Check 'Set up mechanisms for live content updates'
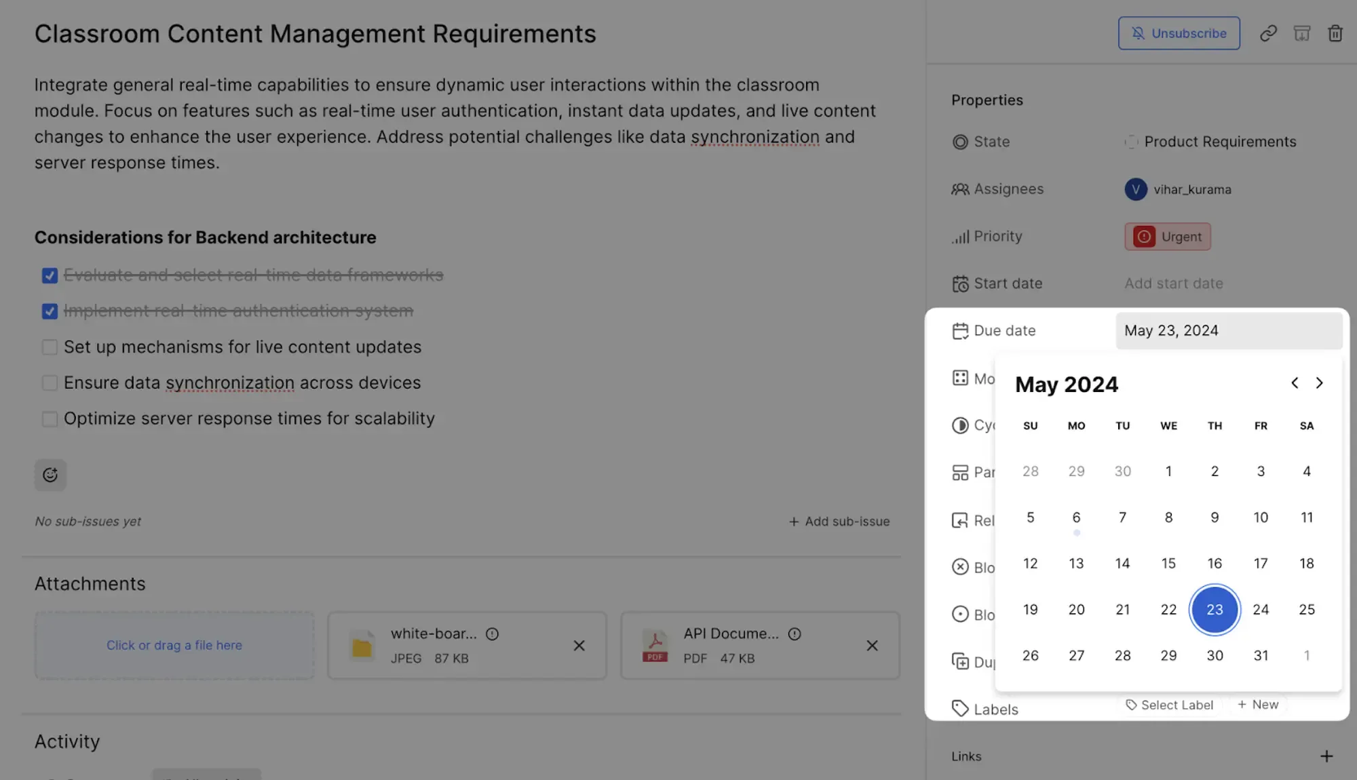1357x780 pixels. pyautogui.click(x=50, y=347)
